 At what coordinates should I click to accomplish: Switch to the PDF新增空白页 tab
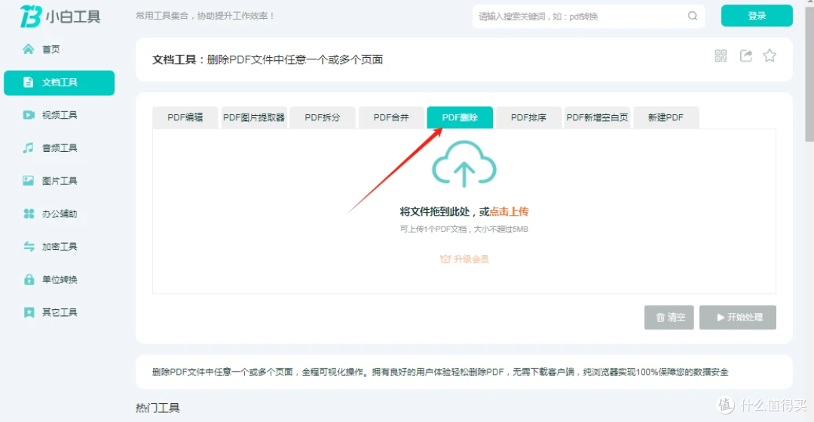pyautogui.click(x=597, y=117)
